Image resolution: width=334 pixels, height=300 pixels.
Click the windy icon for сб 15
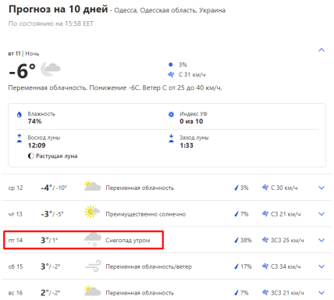click(x=93, y=266)
